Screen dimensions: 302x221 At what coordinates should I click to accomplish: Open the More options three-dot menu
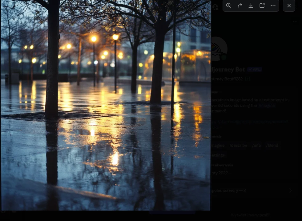pos(273,6)
